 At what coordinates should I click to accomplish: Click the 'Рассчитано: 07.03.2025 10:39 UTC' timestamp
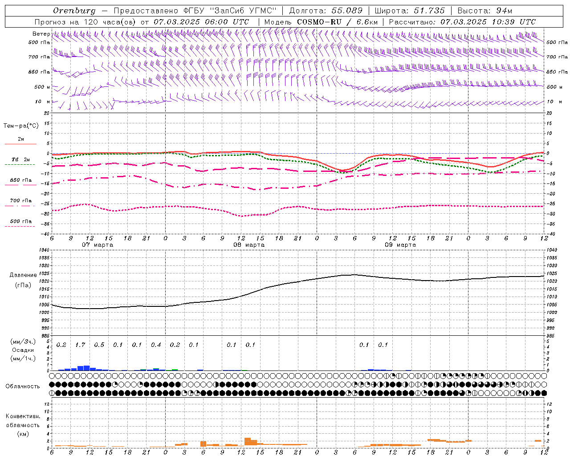(462, 22)
